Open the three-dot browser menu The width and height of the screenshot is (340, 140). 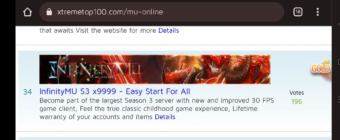click(x=318, y=12)
